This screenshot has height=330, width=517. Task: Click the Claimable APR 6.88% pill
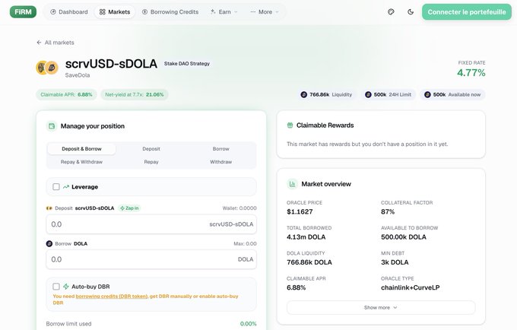66,94
